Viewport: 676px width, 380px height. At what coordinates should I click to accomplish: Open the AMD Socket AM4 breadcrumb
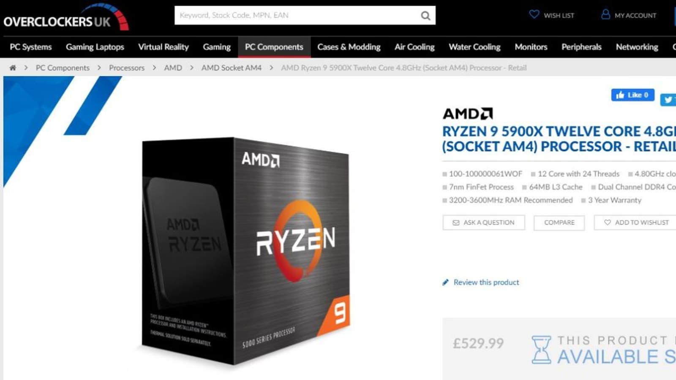point(232,68)
